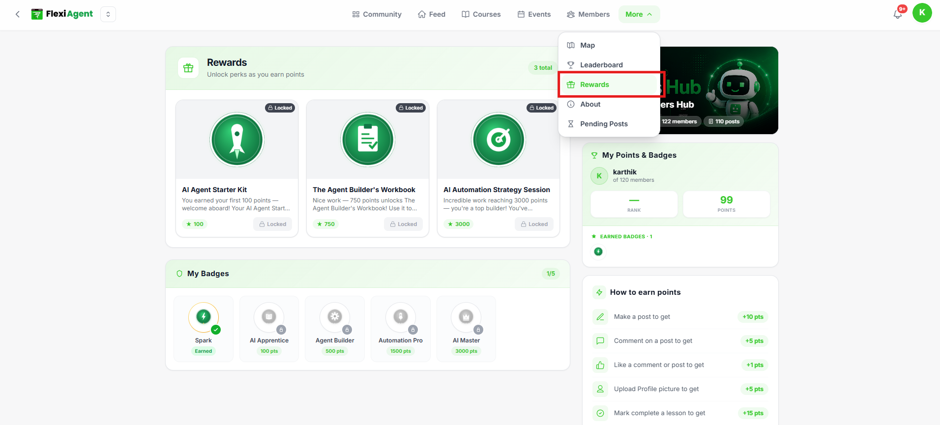Image resolution: width=940 pixels, height=425 pixels.
Task: Choose Rewards in the More menu
Action: click(609, 85)
